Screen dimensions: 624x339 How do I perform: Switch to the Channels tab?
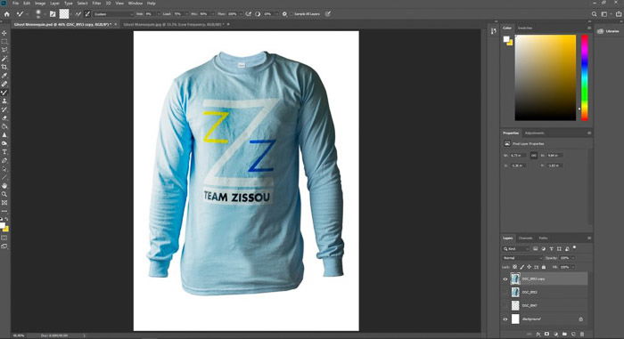(525, 238)
